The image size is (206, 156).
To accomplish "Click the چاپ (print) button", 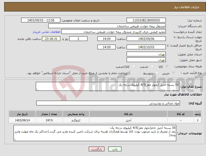I will [115, 149].
